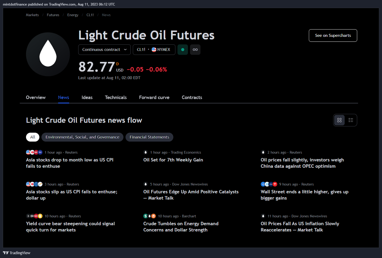382x258 pixels.
Task: Click the 82.77 price value
Action: 97,67
